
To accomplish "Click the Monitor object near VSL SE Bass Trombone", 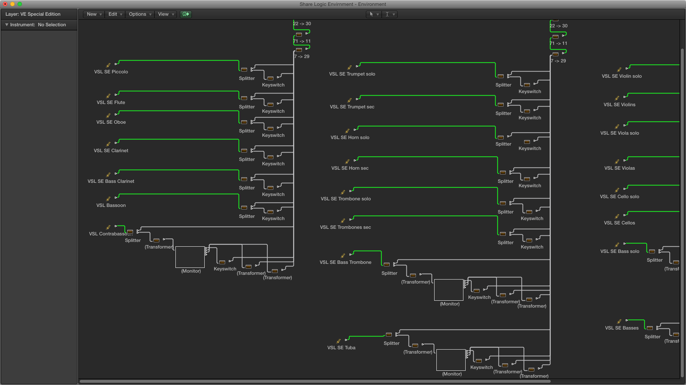I will click(449, 290).
